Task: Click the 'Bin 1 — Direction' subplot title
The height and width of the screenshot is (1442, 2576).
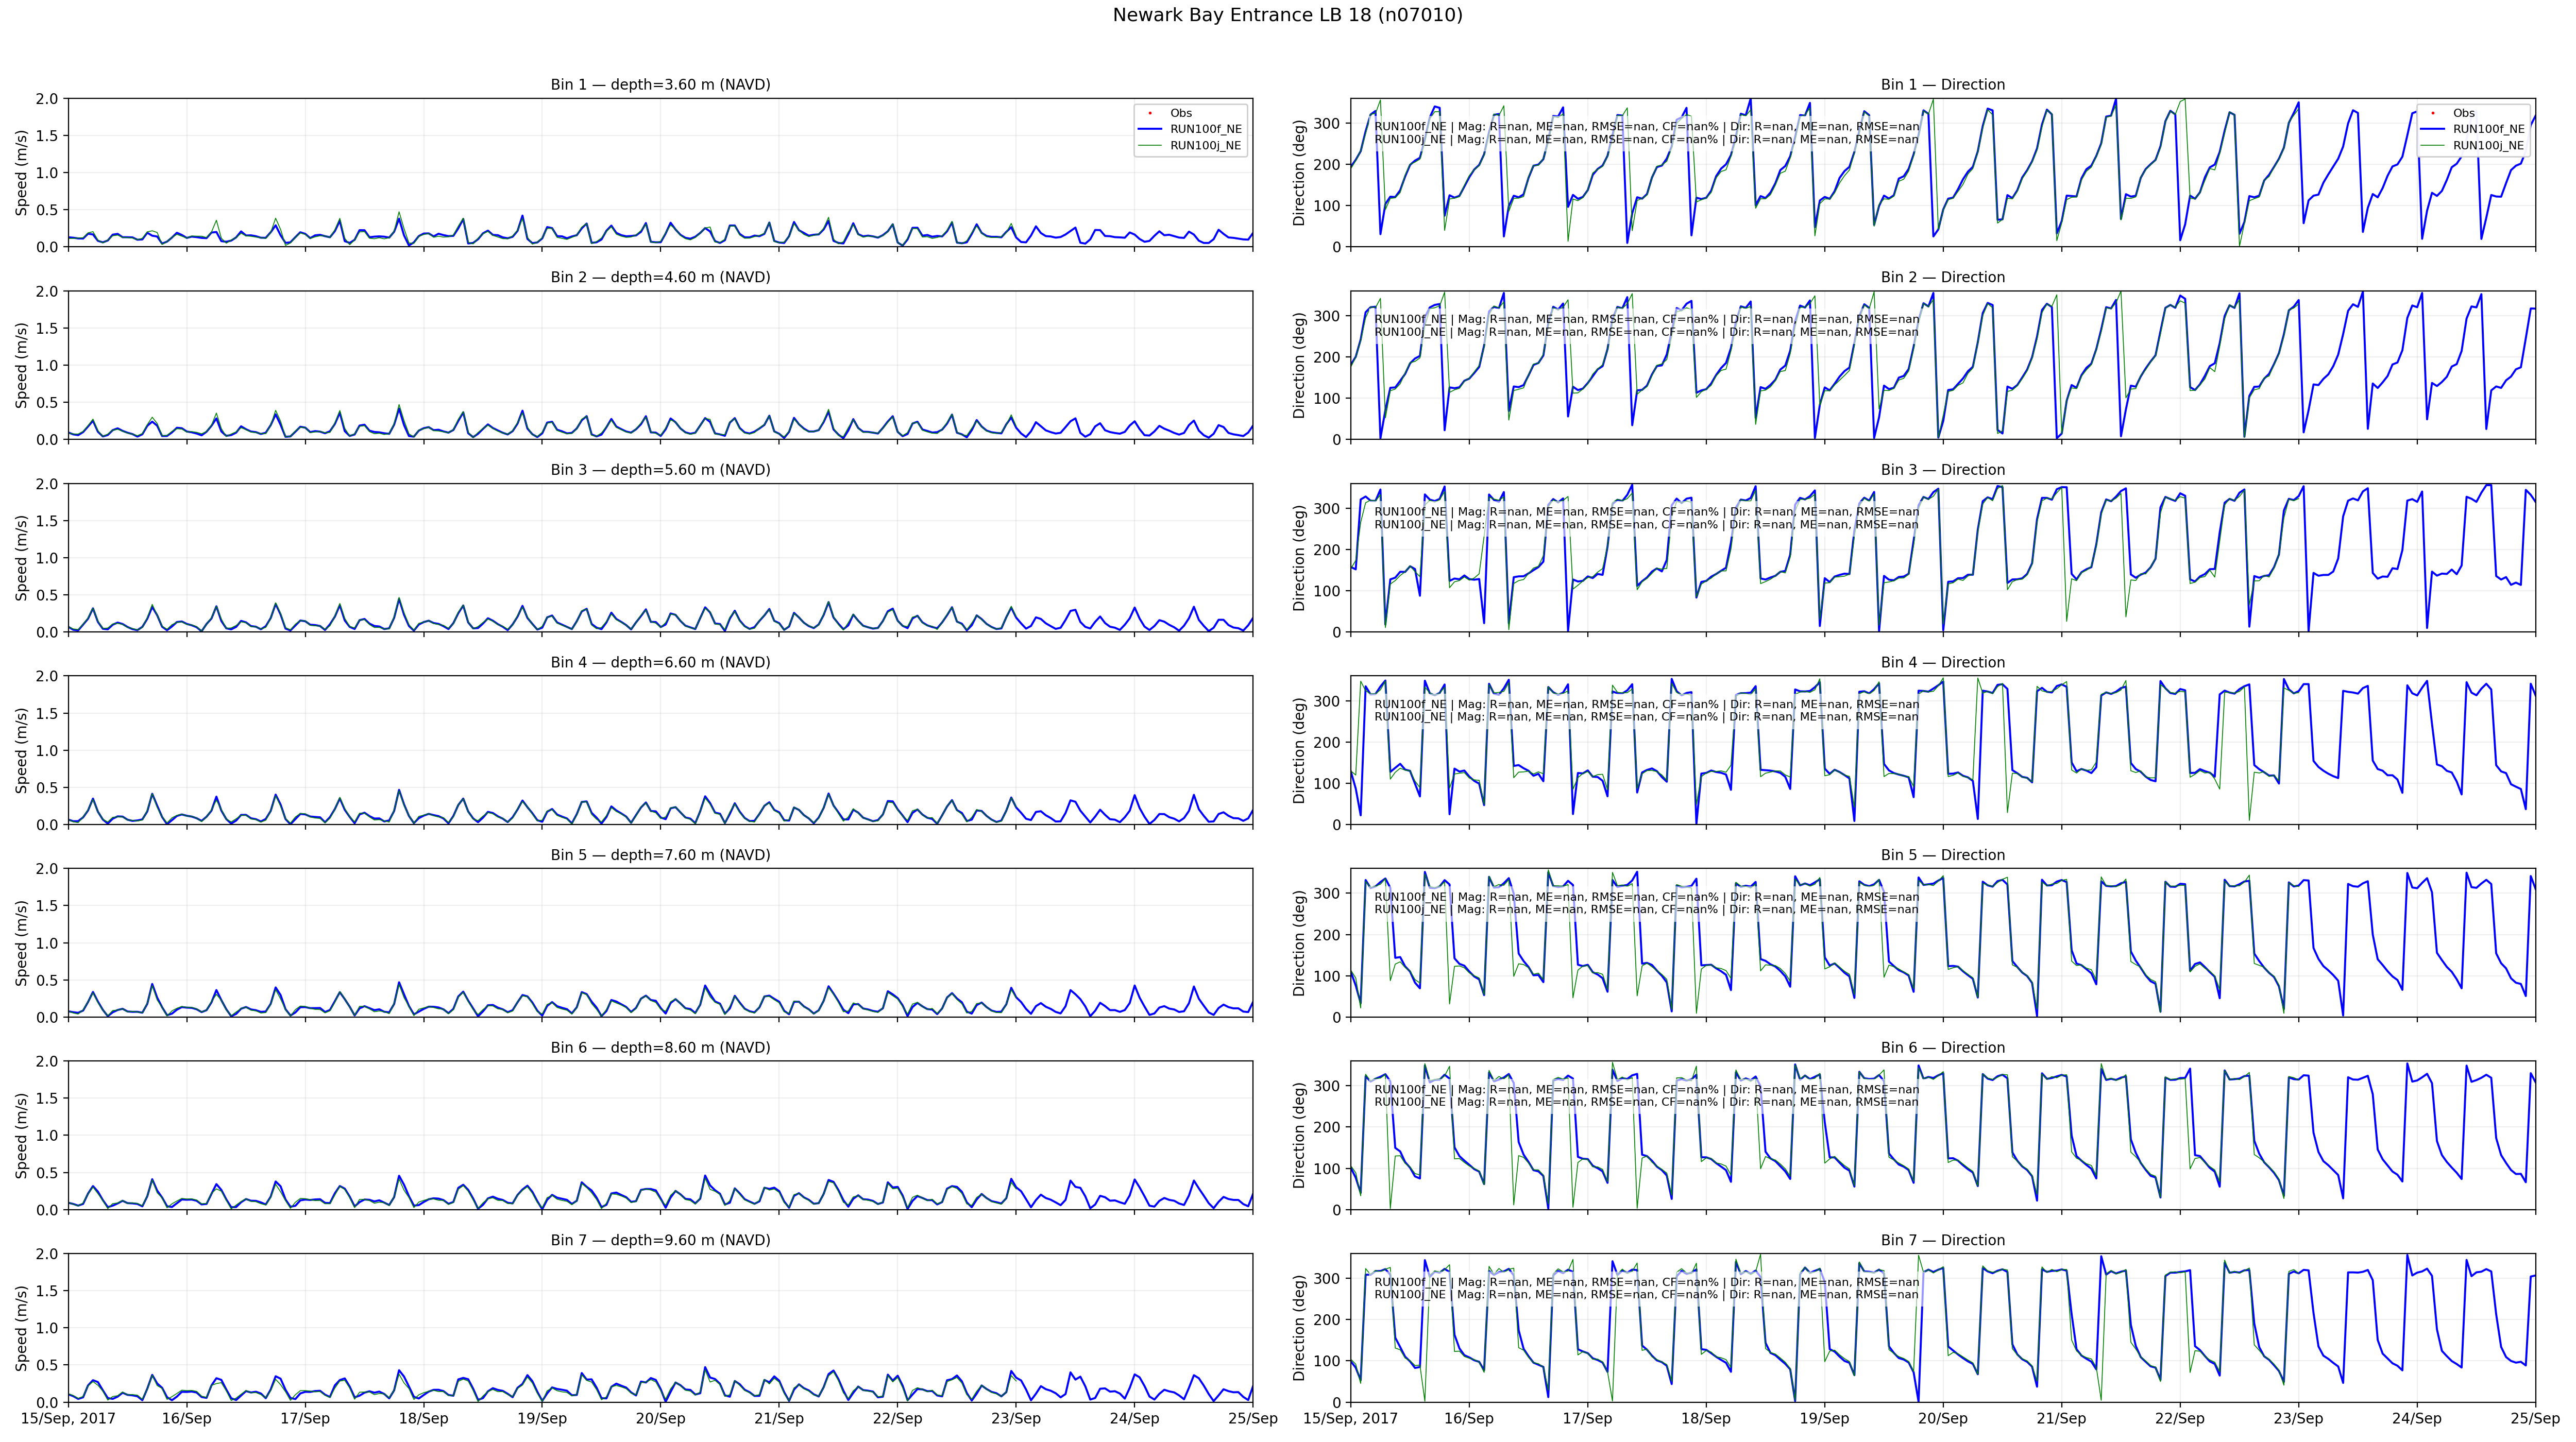Action: [x=1942, y=85]
